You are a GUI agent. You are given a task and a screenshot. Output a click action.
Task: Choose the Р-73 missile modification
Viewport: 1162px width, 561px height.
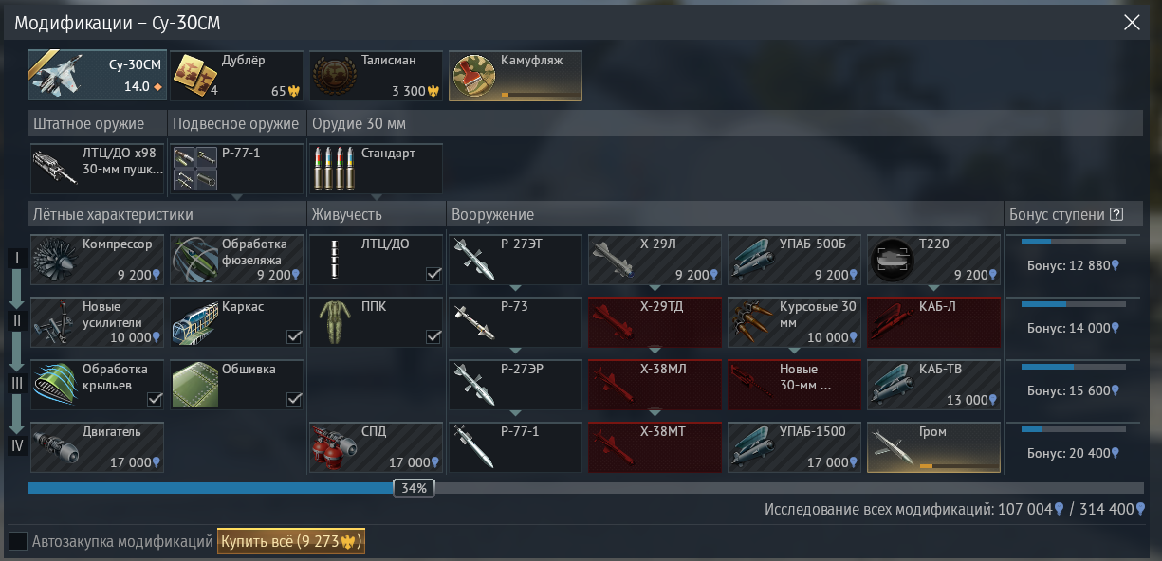[515, 322]
